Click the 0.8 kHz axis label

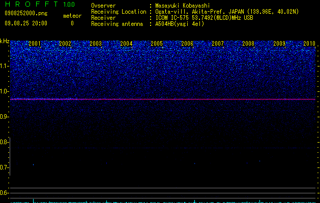coord(4,142)
